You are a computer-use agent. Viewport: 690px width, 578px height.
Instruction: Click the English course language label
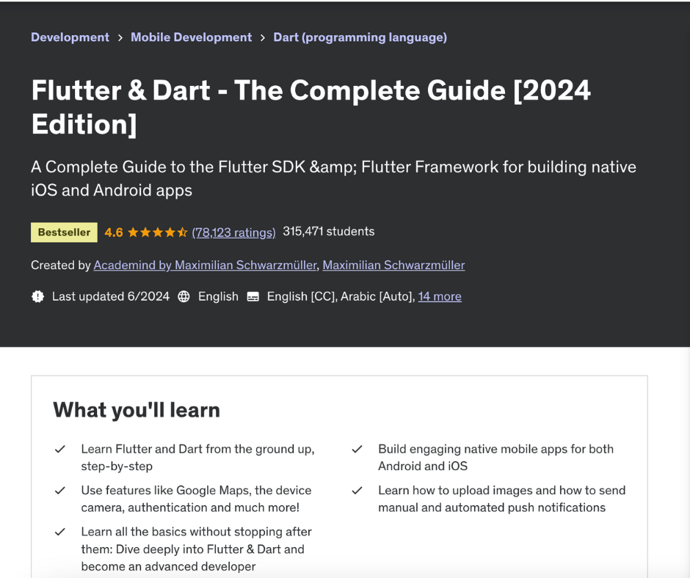click(218, 296)
